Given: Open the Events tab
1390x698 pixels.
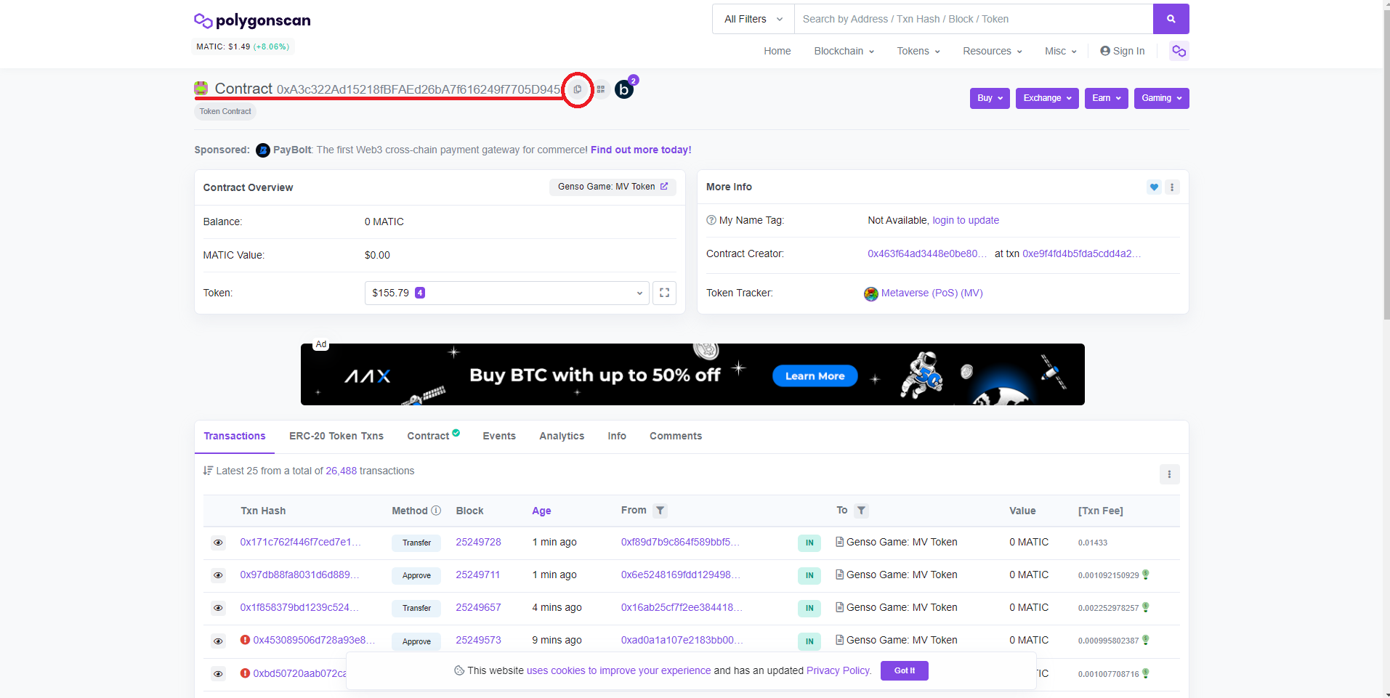Looking at the screenshot, I should coord(499,436).
